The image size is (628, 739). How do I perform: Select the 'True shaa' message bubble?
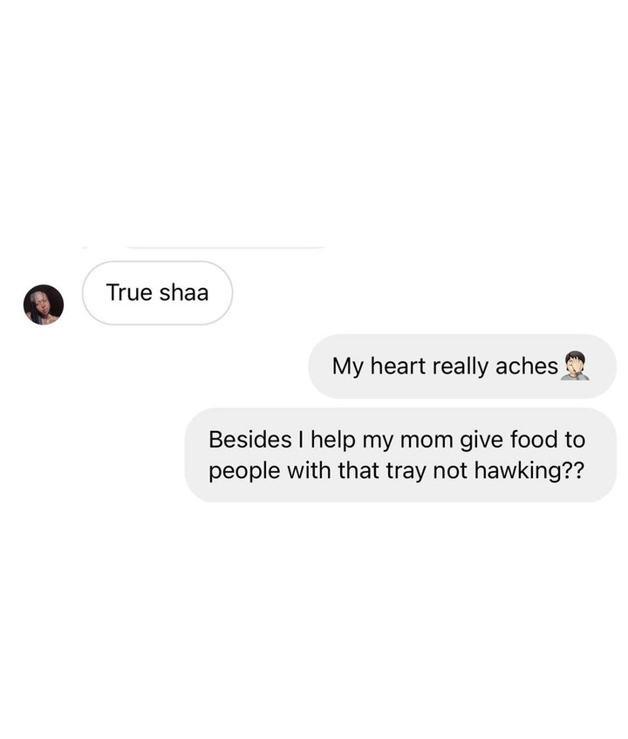click(157, 292)
